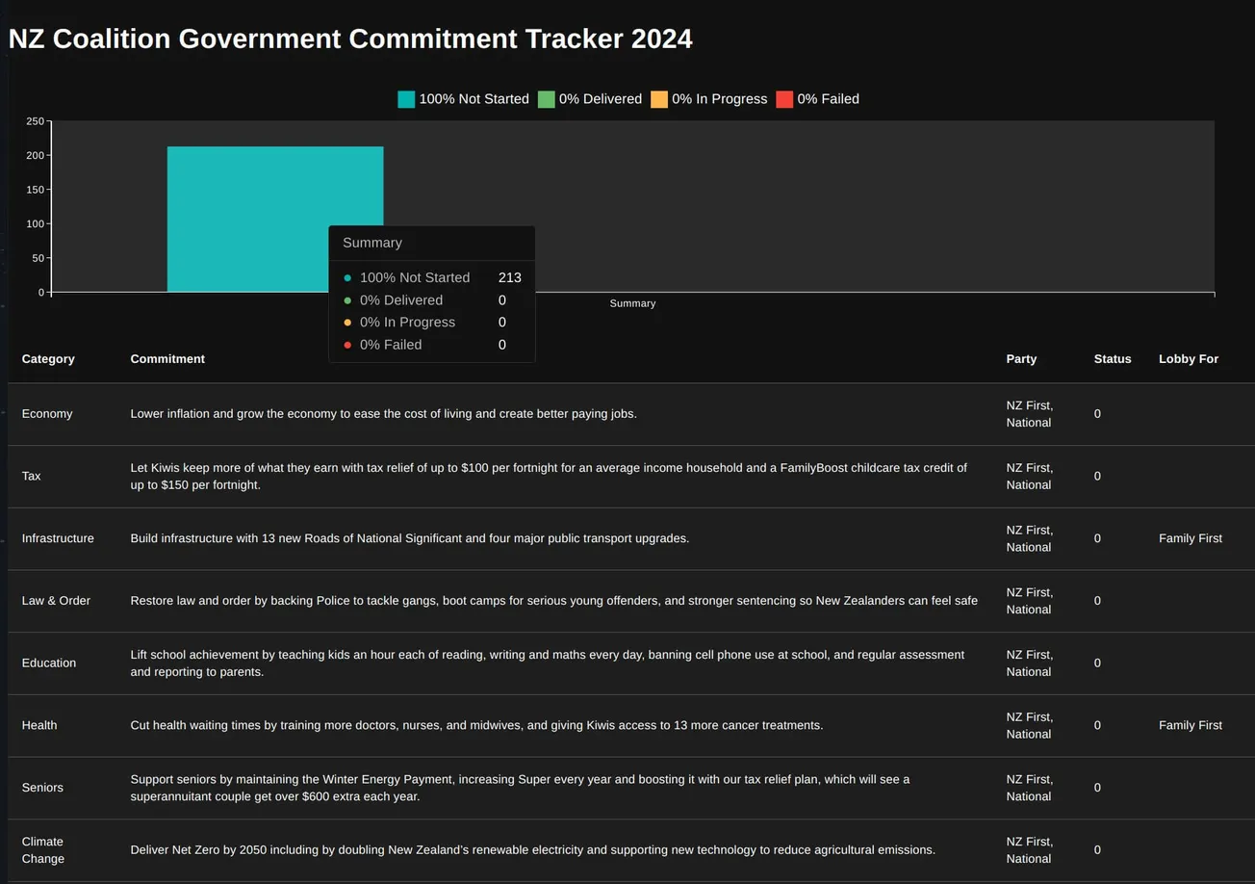The image size is (1255, 884).
Task: Click the 'Lobby For' column header
Action: [x=1188, y=358]
